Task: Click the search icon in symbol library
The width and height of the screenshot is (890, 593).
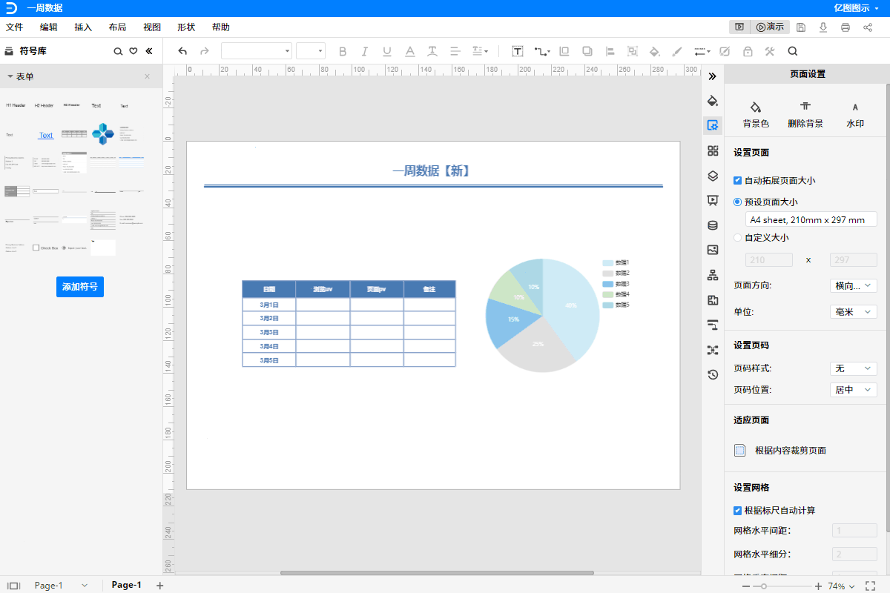Action: pos(117,52)
